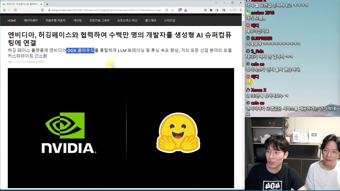Viewport: 340px width, 191px height.
Task: Click the NVIDIA KOREA author link
Action: (35, 62)
